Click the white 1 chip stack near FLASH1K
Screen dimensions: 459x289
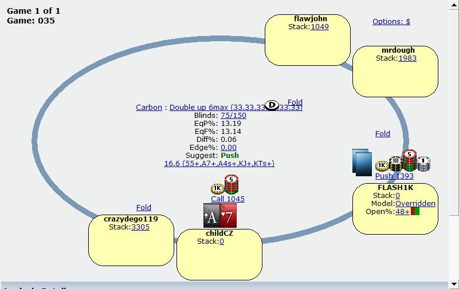pyautogui.click(x=423, y=164)
